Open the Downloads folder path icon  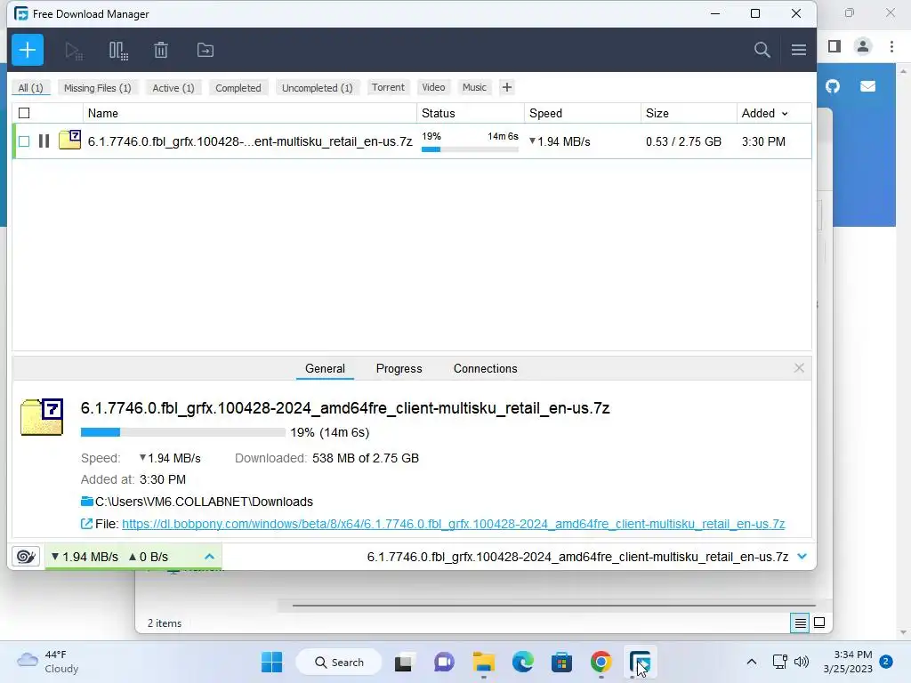tap(86, 502)
